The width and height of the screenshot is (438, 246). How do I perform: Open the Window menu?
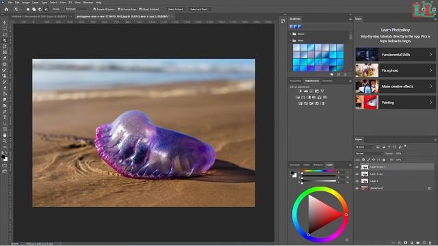88,2
